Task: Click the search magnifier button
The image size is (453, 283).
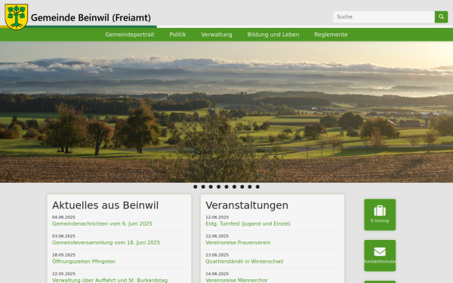Action: [x=441, y=17]
